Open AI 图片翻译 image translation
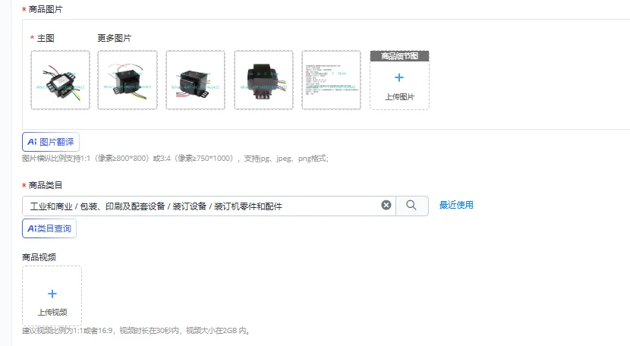Image resolution: width=630 pixels, height=346 pixels. [51, 142]
